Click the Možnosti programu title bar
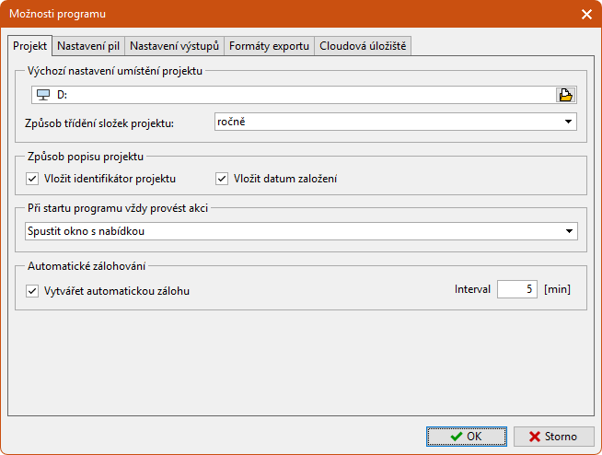This screenshot has height=455, width=602. pyautogui.click(x=276, y=14)
